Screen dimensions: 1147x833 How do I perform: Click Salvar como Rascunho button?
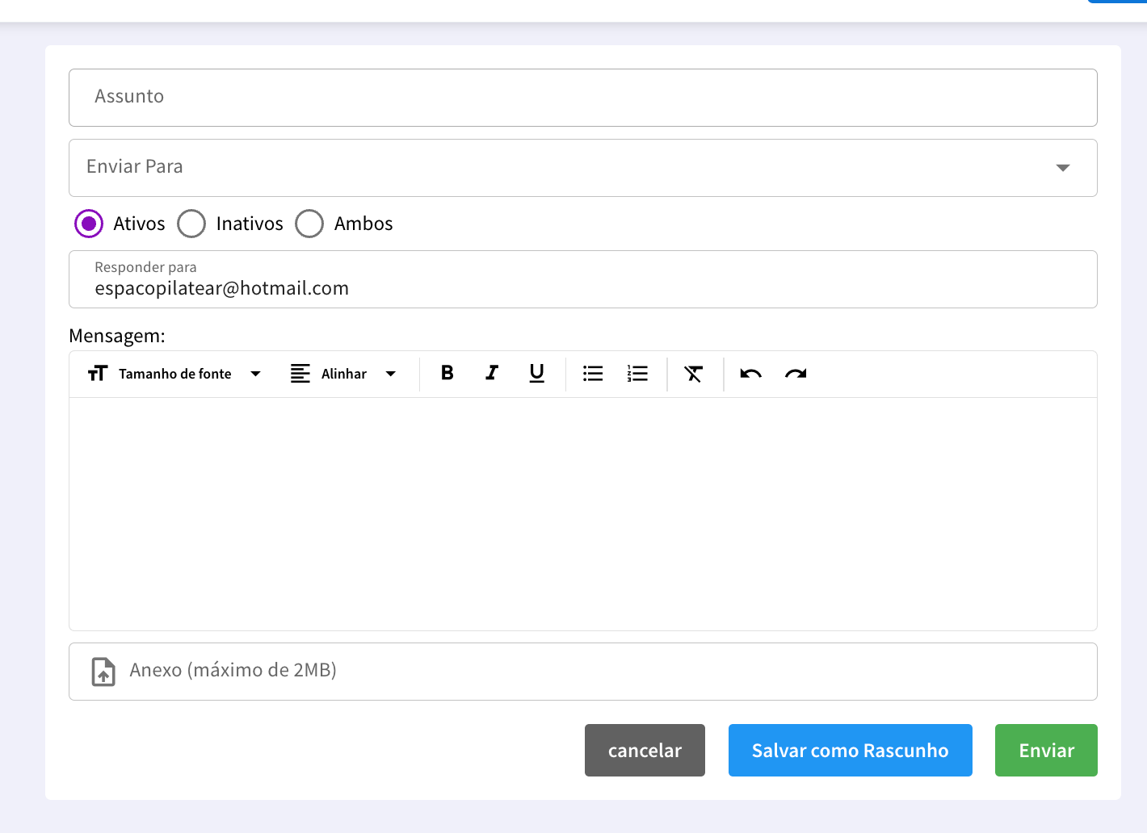point(850,751)
